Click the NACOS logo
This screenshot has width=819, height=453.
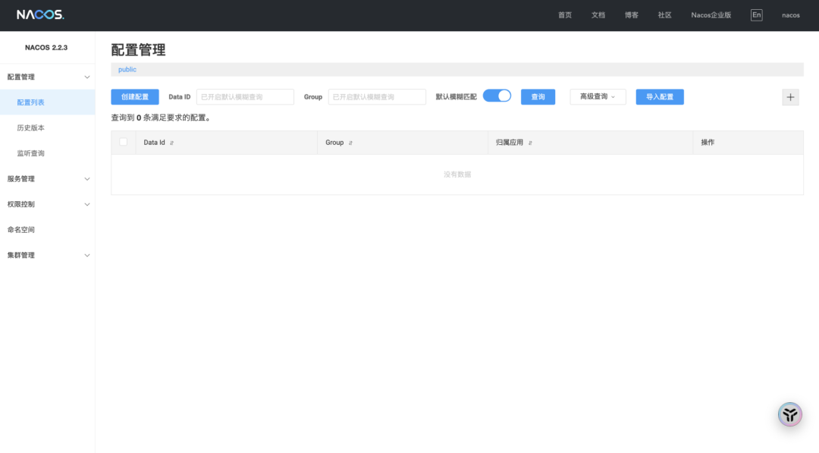[x=40, y=14]
